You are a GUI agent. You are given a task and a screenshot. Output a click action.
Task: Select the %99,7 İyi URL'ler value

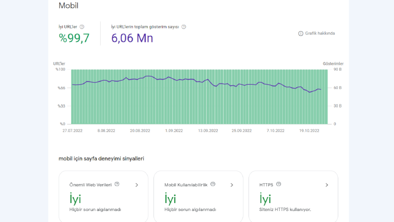[x=74, y=38]
